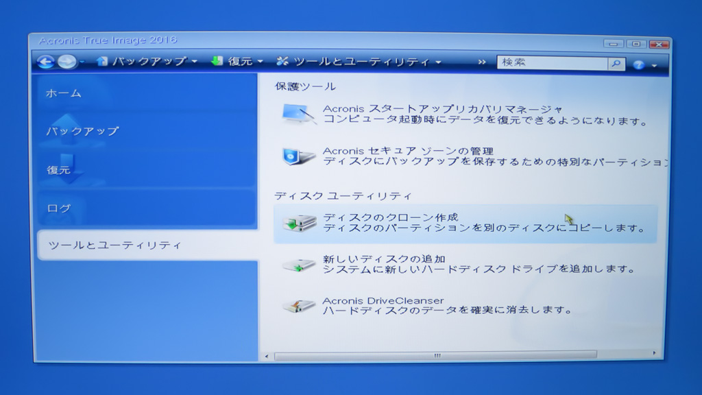Expand the バックアップ toolbar dropdown arrow
This screenshot has height=395, width=702.
[x=194, y=62]
